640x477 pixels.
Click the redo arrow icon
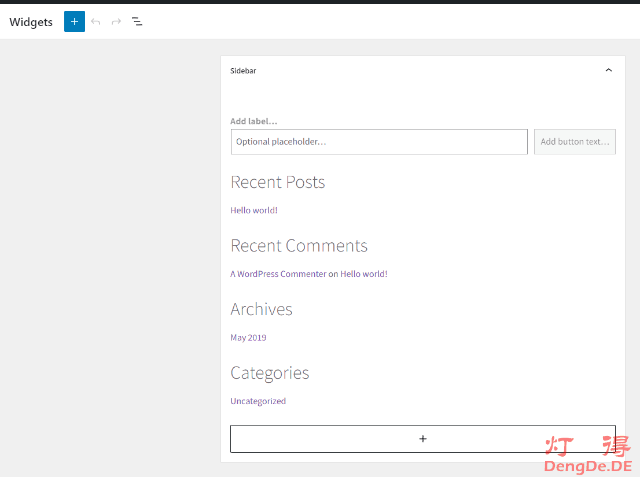[x=116, y=21]
